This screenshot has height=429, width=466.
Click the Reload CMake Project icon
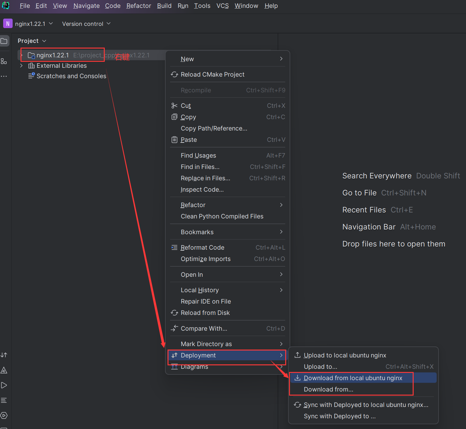(x=174, y=74)
